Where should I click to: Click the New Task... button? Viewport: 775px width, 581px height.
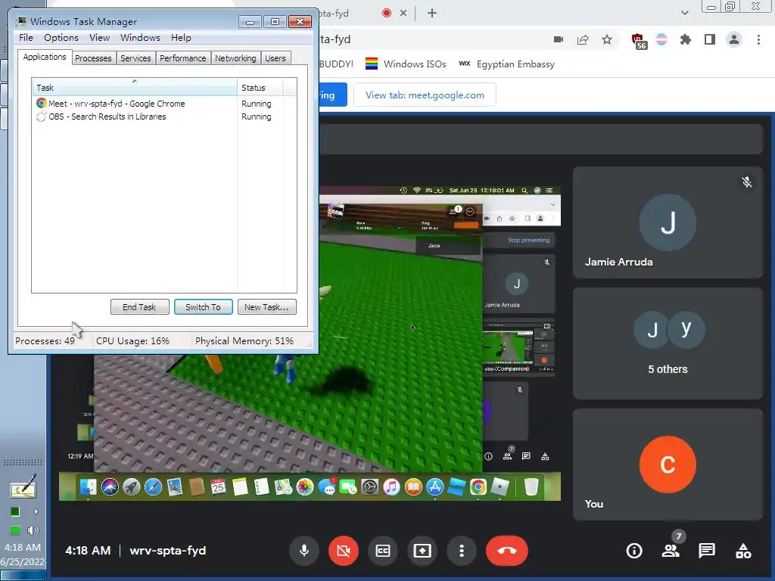[x=267, y=307]
